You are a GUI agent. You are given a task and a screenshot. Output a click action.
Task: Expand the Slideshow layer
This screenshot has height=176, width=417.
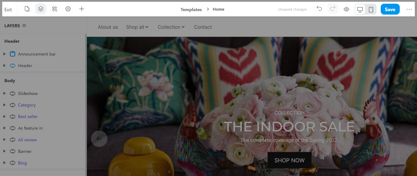tap(4, 93)
